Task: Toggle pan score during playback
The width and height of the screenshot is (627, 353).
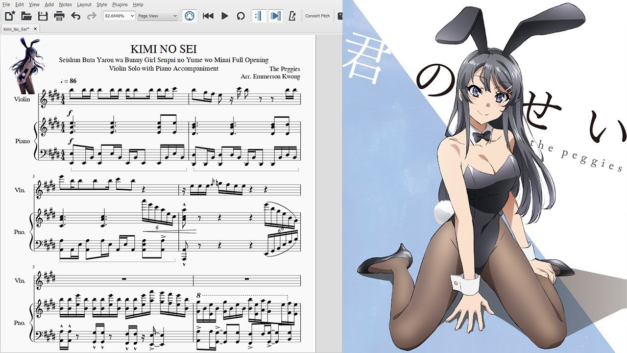Action: 276,16
